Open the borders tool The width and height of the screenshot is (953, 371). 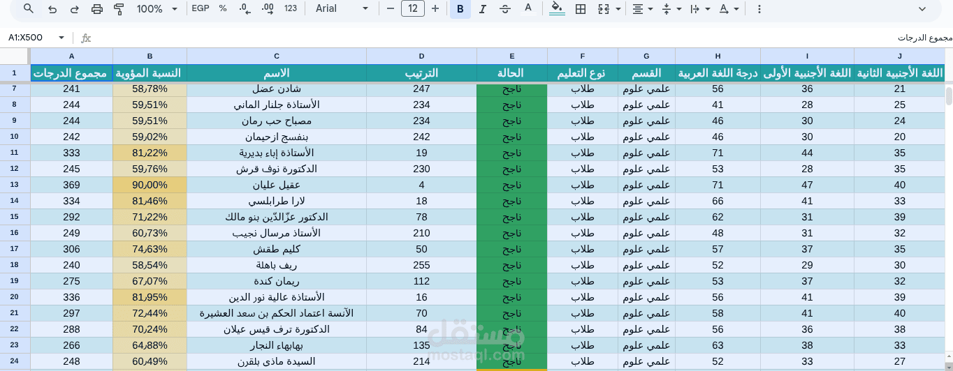580,9
